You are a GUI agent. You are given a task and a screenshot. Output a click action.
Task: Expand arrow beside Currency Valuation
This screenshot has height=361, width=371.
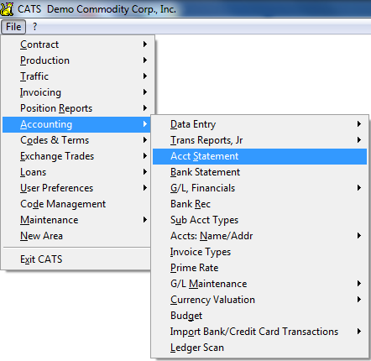pos(359,300)
